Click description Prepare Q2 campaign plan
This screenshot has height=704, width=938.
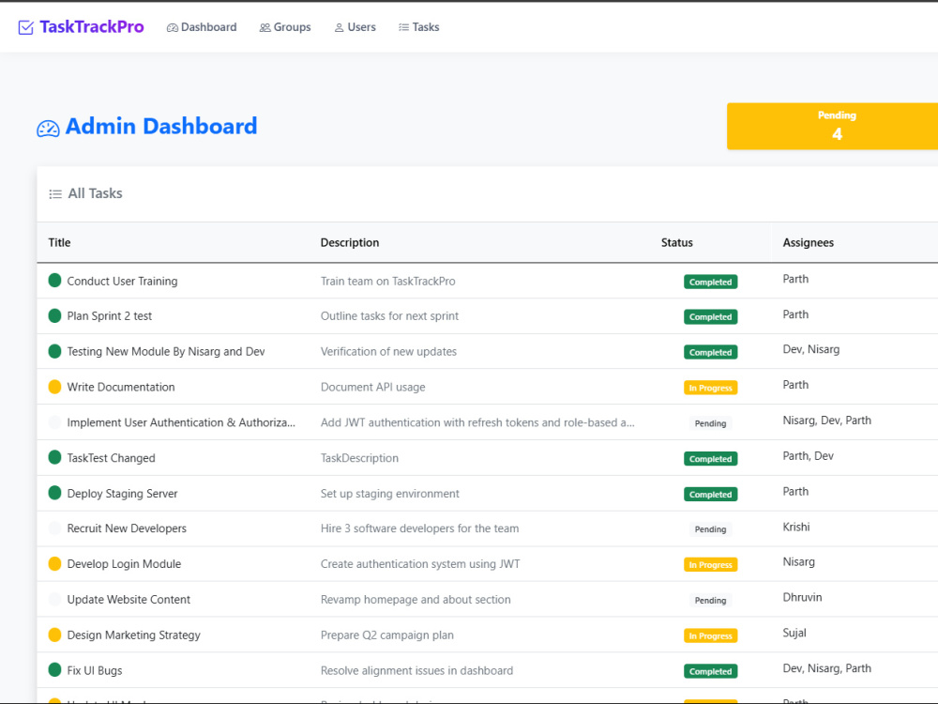pos(387,635)
